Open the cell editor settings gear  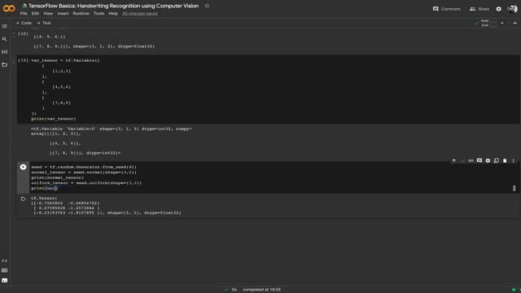point(488,161)
